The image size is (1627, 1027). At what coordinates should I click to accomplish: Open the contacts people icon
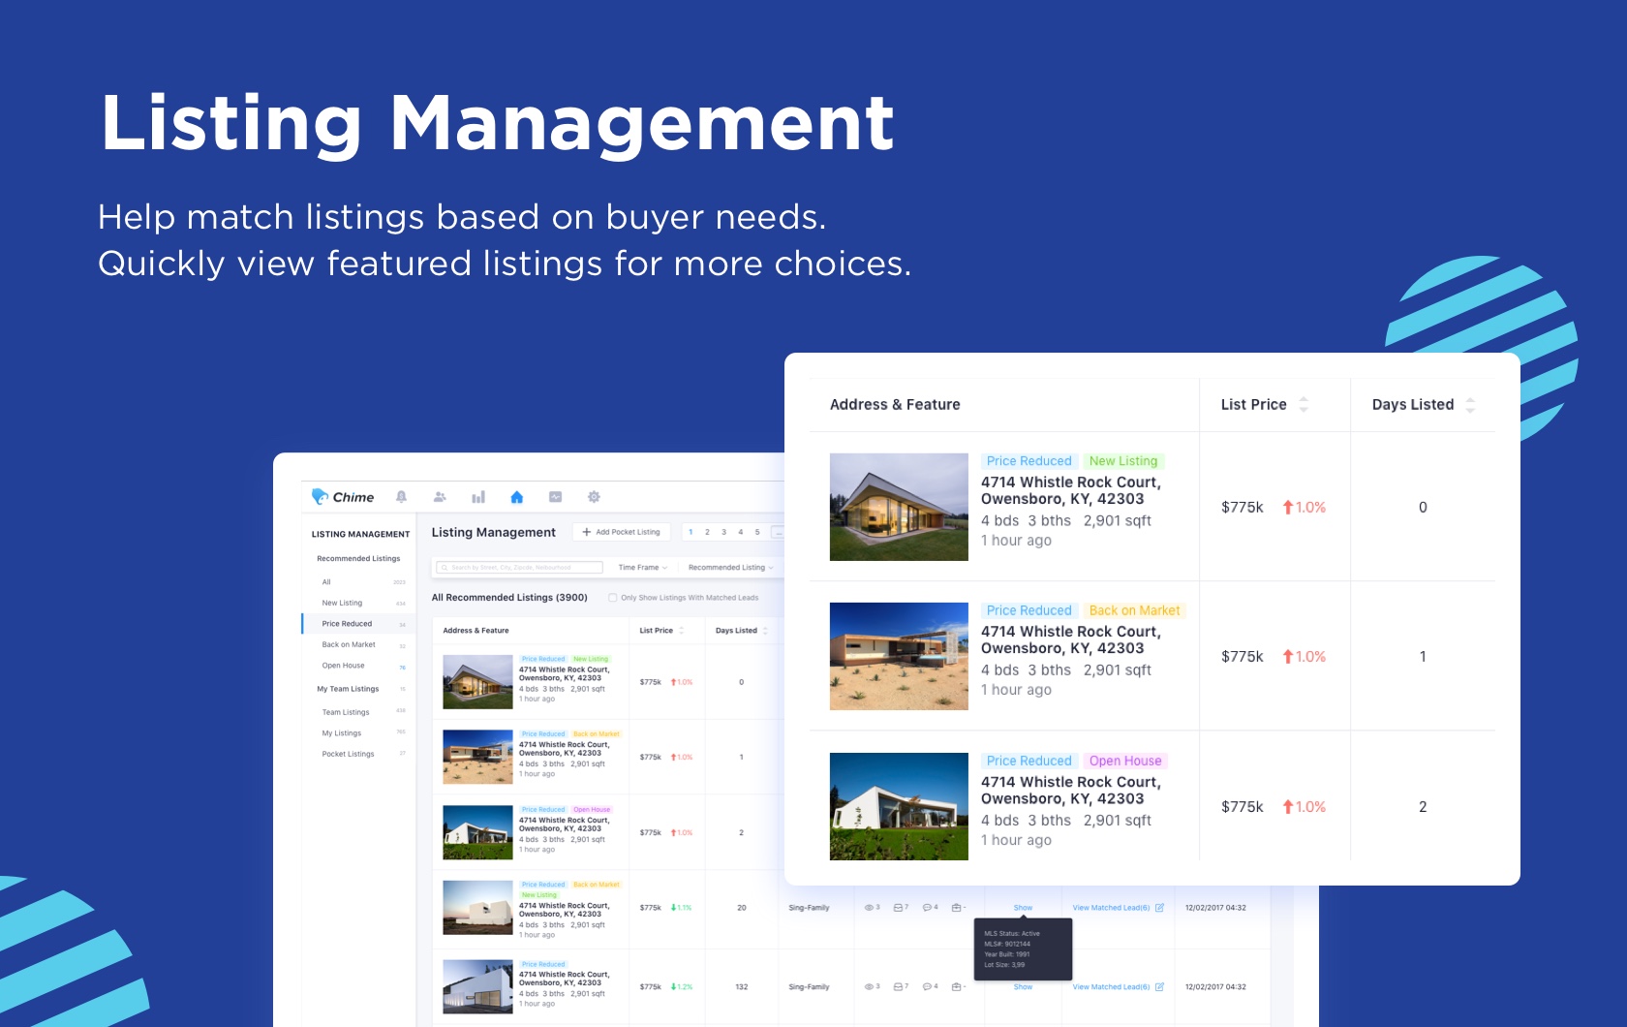(440, 497)
